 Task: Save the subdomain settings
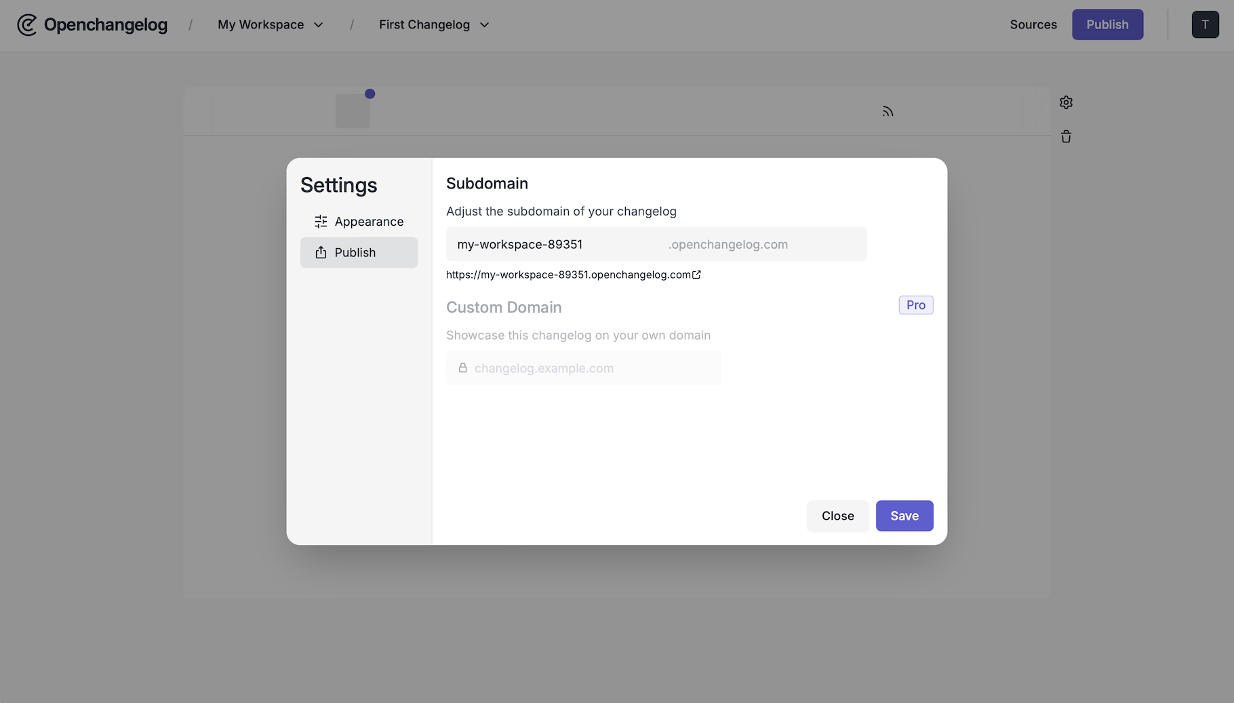coord(904,515)
